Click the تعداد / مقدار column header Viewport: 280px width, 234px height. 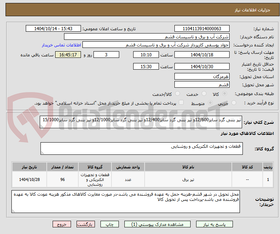tap(63, 167)
